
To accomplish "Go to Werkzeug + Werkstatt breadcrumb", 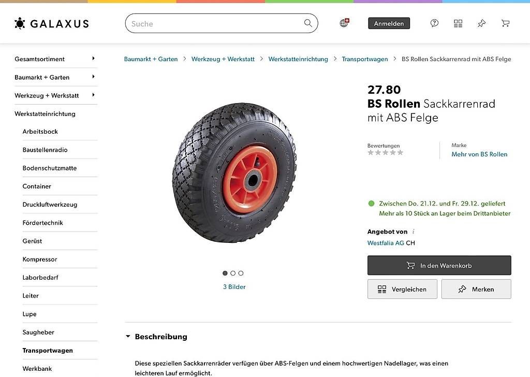I will (x=223, y=59).
